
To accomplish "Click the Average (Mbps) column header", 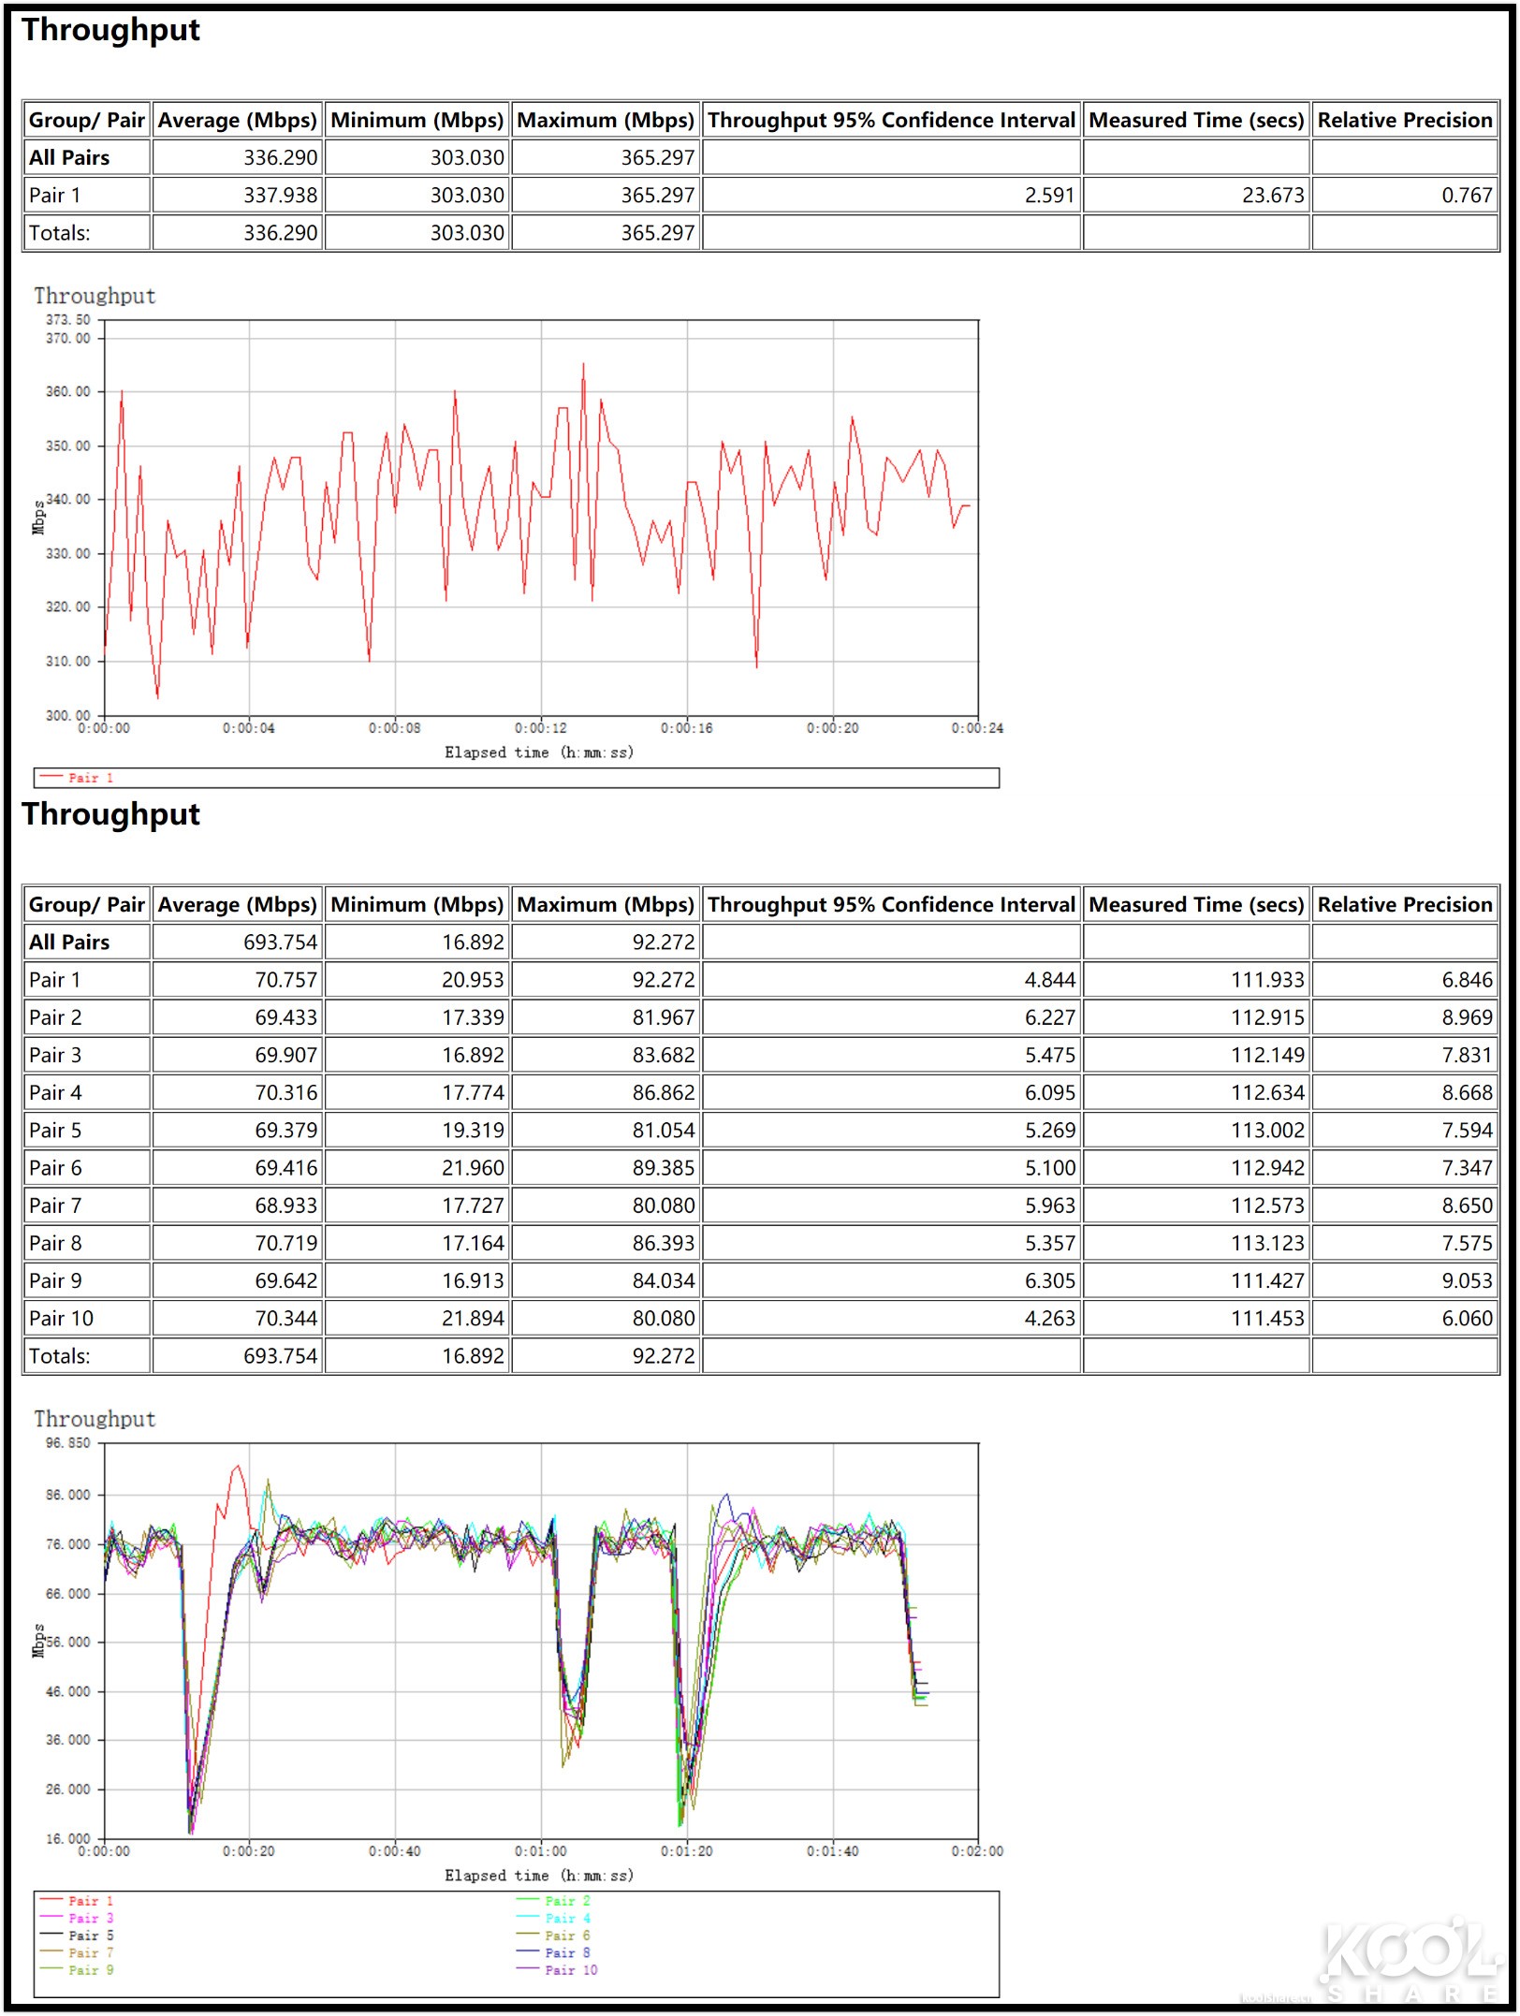I will [x=236, y=120].
